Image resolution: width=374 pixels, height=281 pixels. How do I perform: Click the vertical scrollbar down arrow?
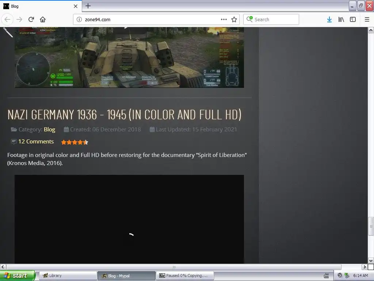coord(371,261)
